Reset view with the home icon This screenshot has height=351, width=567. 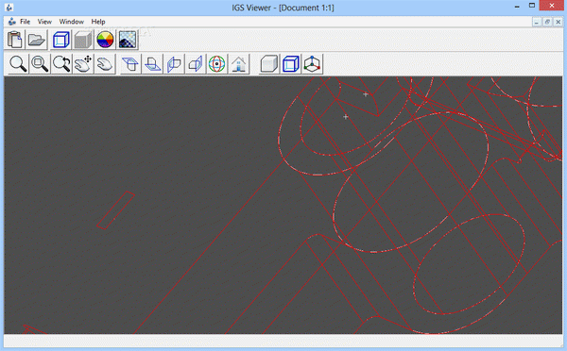239,64
